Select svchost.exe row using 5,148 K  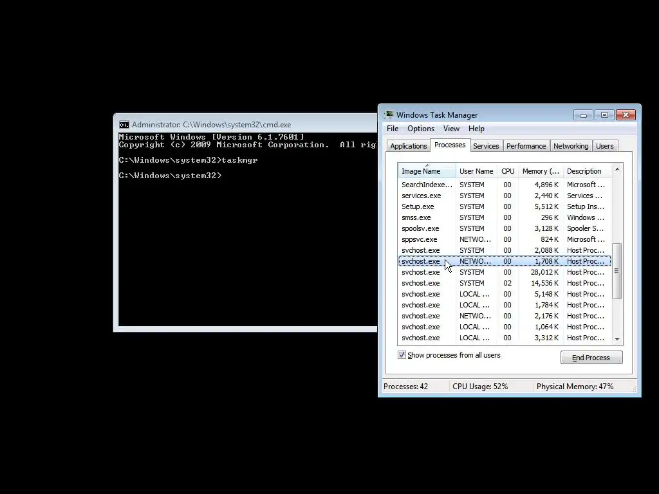[505, 293]
